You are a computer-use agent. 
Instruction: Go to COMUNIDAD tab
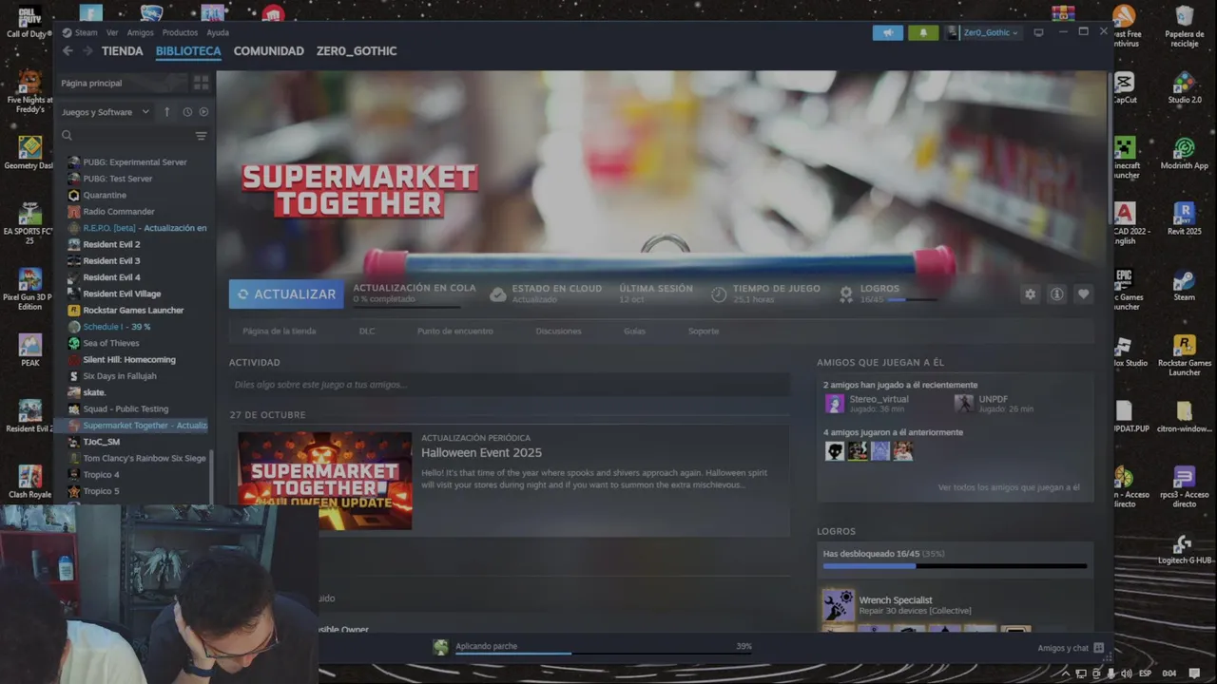tap(269, 51)
